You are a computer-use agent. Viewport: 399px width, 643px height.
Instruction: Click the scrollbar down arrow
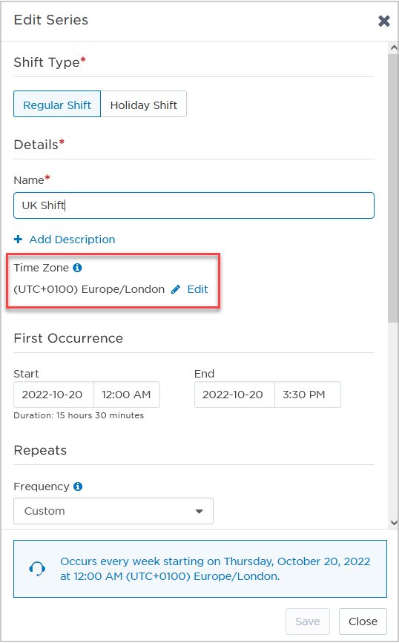pos(394,522)
